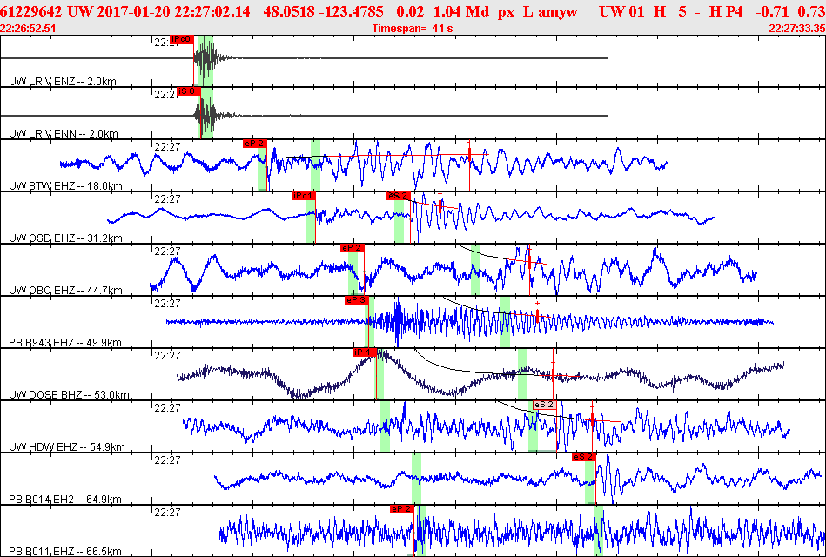Viewport: 826px width, 557px height.
Task: Click the event ID 61229642 in header
Action: click(30, 10)
